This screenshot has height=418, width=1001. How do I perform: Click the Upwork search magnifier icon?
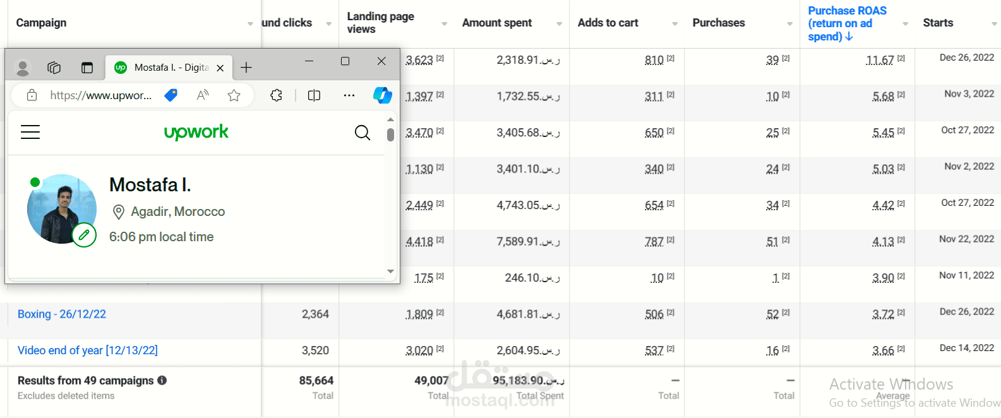pos(362,133)
